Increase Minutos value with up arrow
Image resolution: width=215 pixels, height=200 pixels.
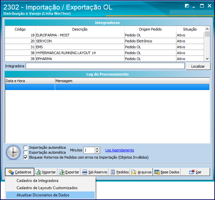[x=97, y=149]
